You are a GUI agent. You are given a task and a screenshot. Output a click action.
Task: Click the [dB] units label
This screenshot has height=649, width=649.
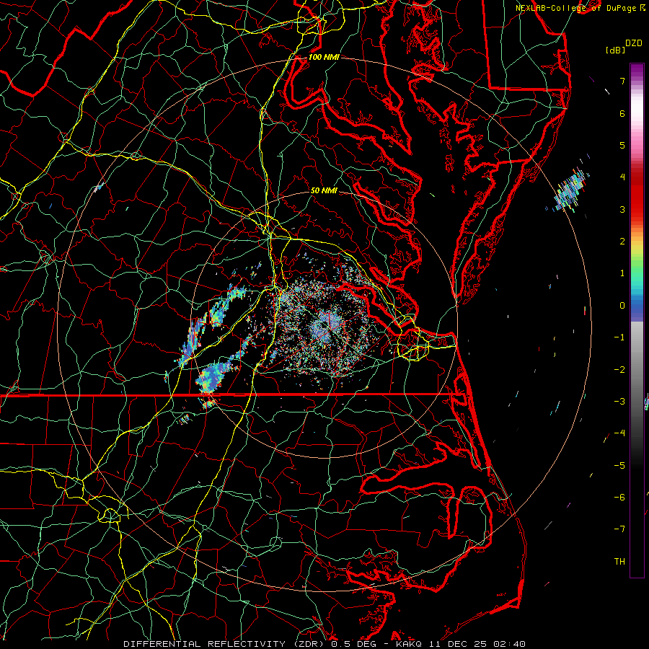coord(615,50)
